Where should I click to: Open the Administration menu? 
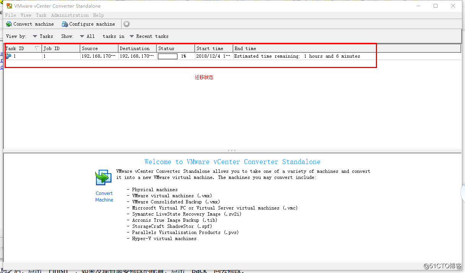[x=70, y=15]
